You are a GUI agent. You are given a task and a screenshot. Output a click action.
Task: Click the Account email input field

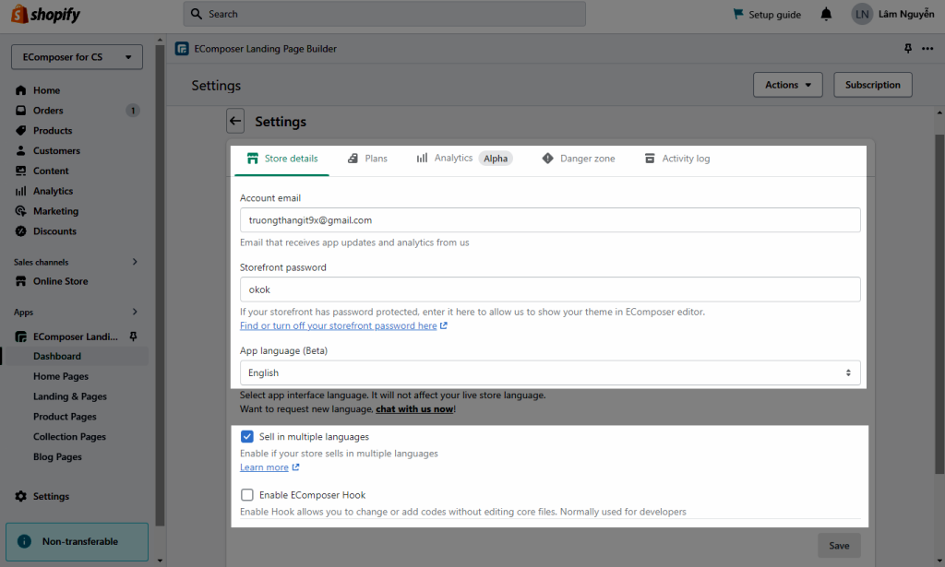pos(550,220)
